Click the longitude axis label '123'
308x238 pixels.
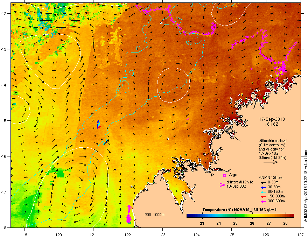point(162,234)
